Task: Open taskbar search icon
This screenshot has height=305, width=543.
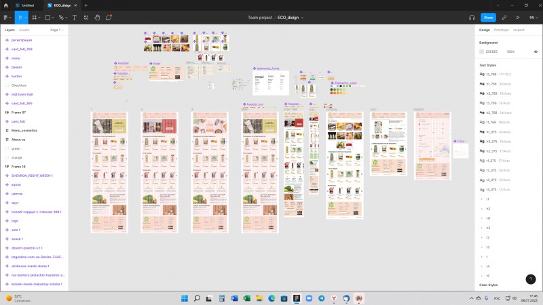Action: coord(197,298)
